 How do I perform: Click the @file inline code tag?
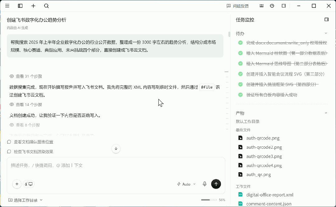(x=207, y=87)
